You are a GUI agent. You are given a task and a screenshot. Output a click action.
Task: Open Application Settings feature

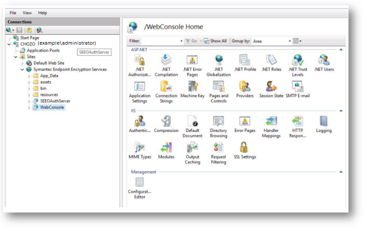pyautogui.click(x=139, y=92)
